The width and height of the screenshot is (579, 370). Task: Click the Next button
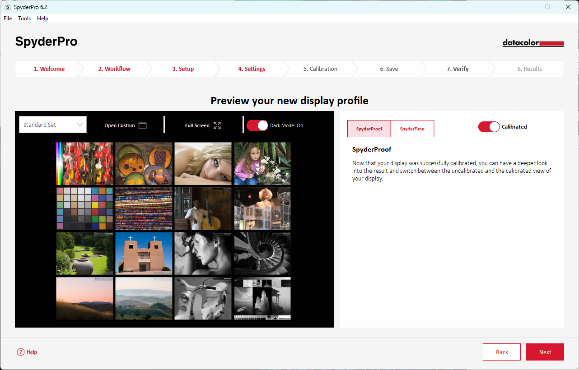pyautogui.click(x=545, y=352)
